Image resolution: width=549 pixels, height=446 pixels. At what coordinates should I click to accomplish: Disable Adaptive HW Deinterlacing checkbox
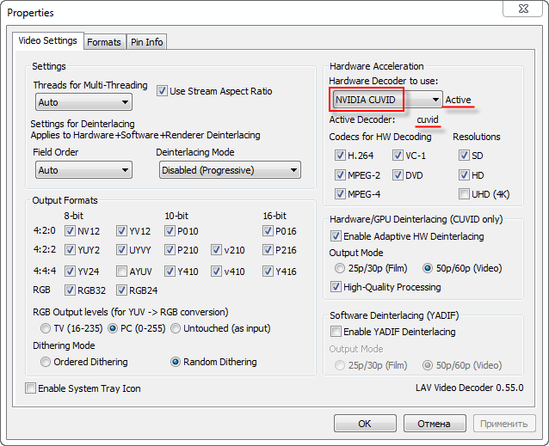pyautogui.click(x=336, y=236)
